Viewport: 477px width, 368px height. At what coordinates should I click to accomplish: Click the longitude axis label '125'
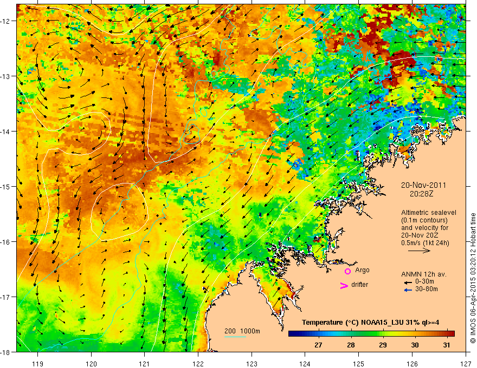point(359,364)
